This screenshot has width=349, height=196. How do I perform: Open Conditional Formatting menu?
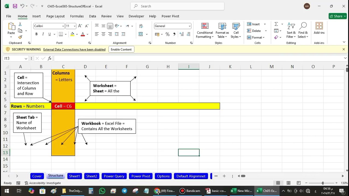[205, 30]
